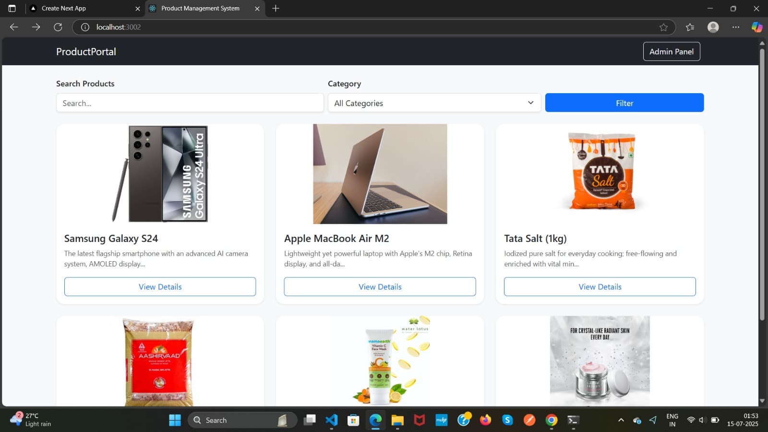Click the Samsung Galaxy S24 title
The height and width of the screenshot is (432, 768).
point(111,239)
